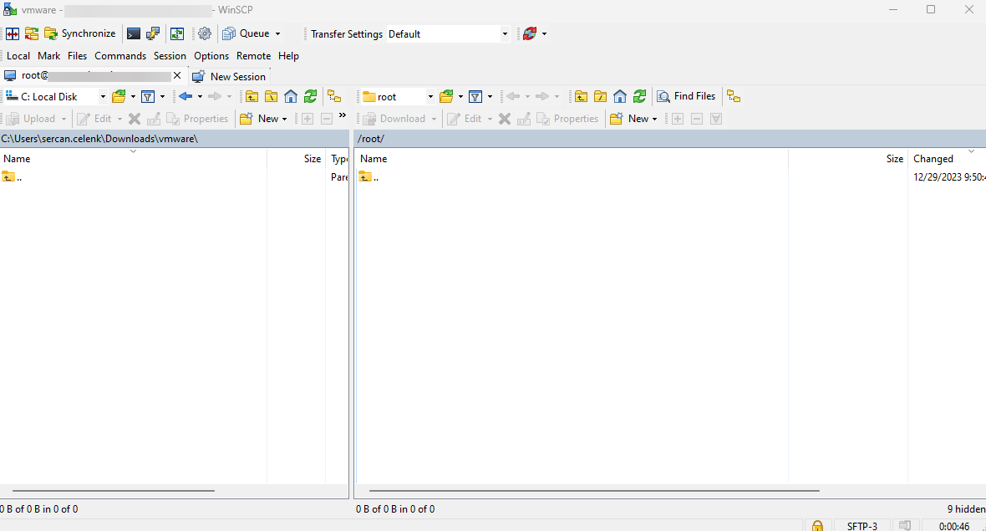The image size is (986, 531).
Task: Click the Queue button
Action: [246, 34]
